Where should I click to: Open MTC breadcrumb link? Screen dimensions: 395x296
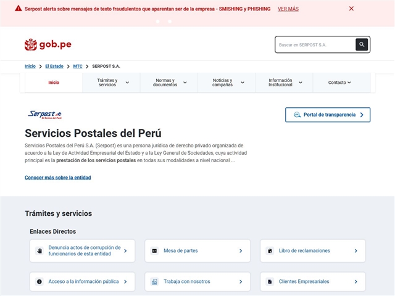[78, 66]
